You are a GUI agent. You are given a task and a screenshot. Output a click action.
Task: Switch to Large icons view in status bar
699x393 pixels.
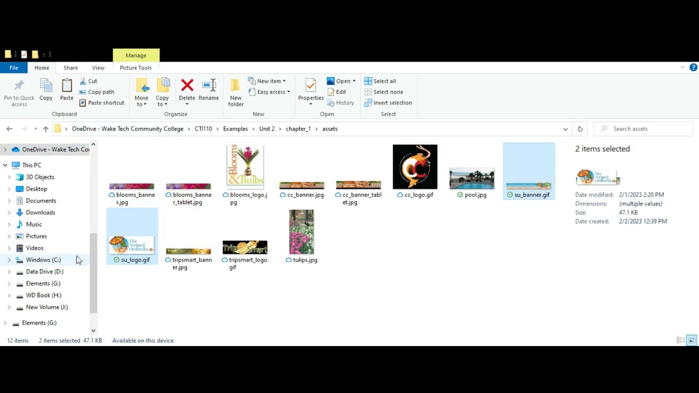[691, 340]
